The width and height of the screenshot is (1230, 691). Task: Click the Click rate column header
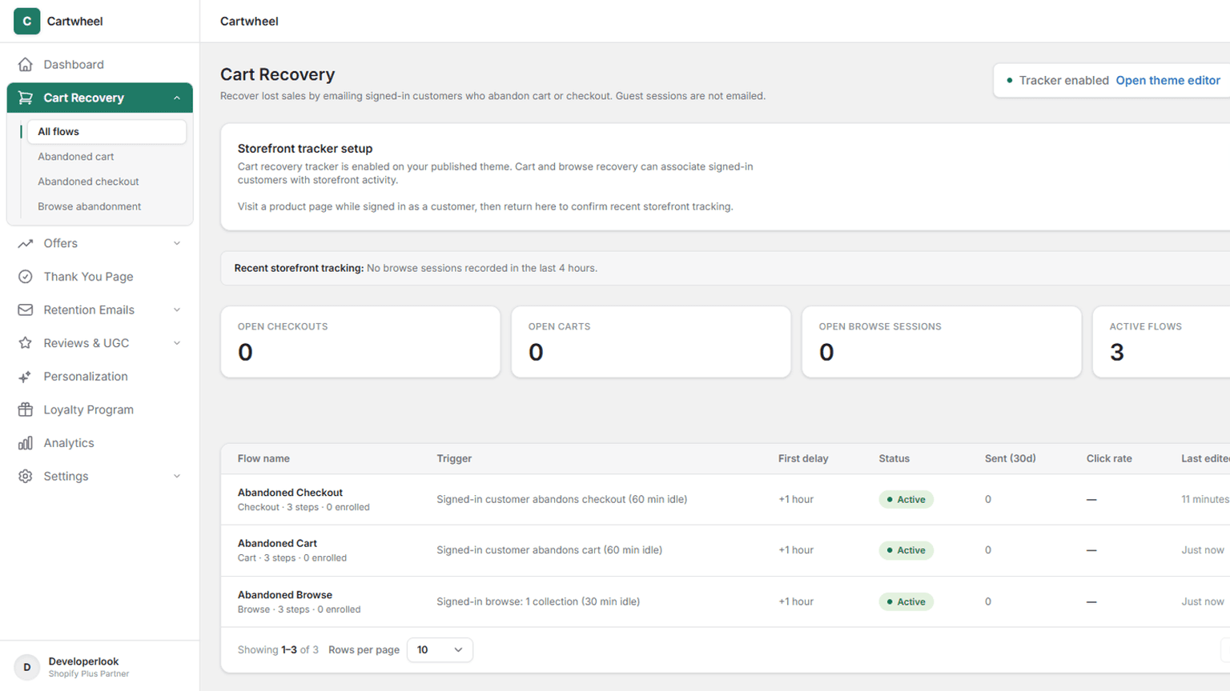click(x=1109, y=458)
